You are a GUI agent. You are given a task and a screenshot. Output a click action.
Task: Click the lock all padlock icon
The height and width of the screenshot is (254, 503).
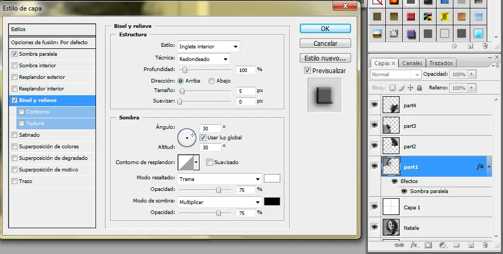420,88
